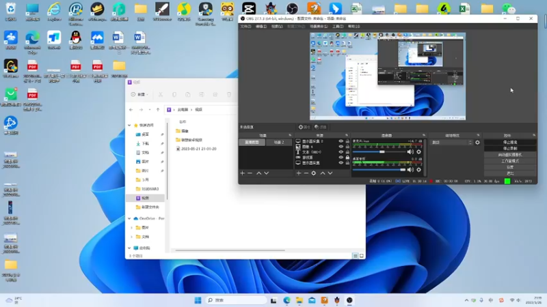547x307 pixels.
Task: Open scene transition properties gear
Action: (477, 143)
